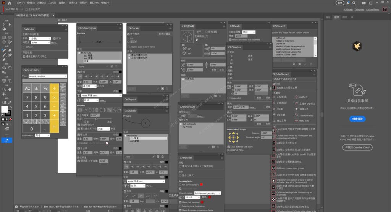Open the 对象(O) menu

pos(41,3)
